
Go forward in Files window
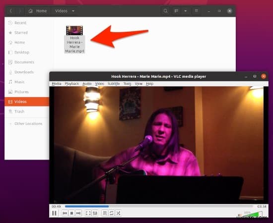click(20, 11)
